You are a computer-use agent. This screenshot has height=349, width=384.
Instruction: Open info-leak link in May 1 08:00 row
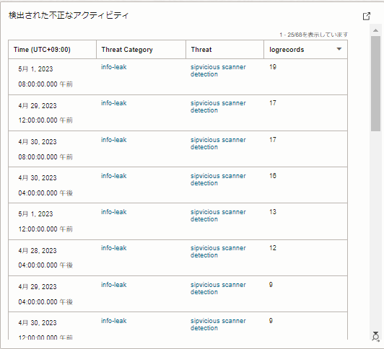coord(113,67)
